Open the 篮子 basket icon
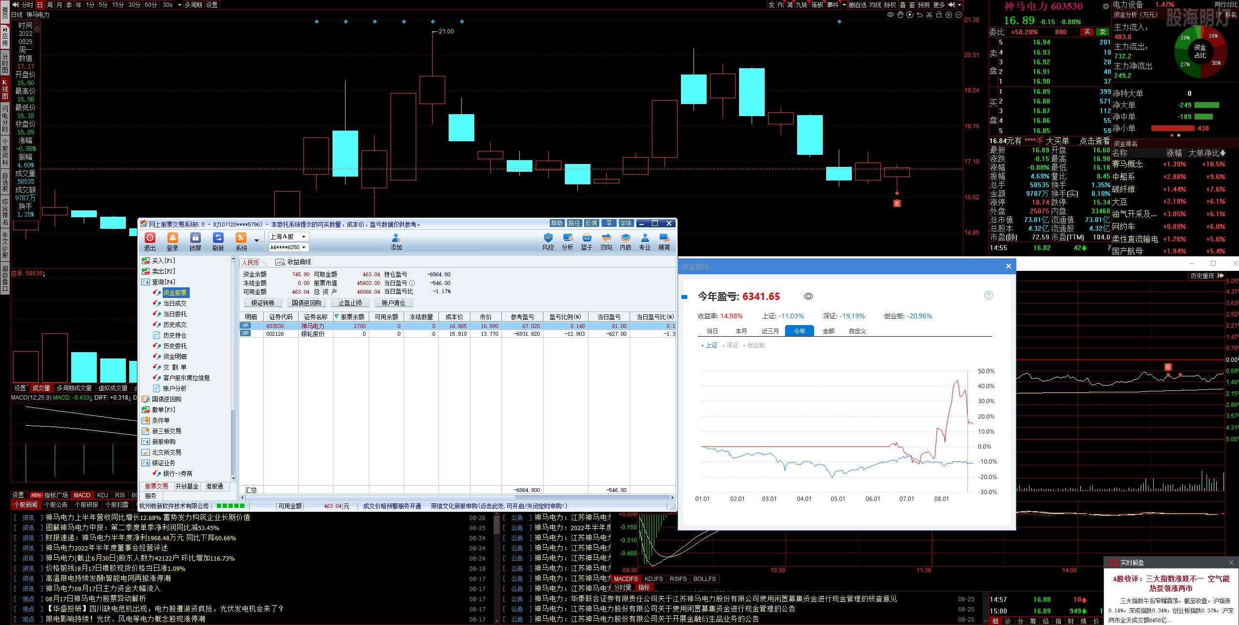Viewport: 1239px width, 625px height. point(587,241)
